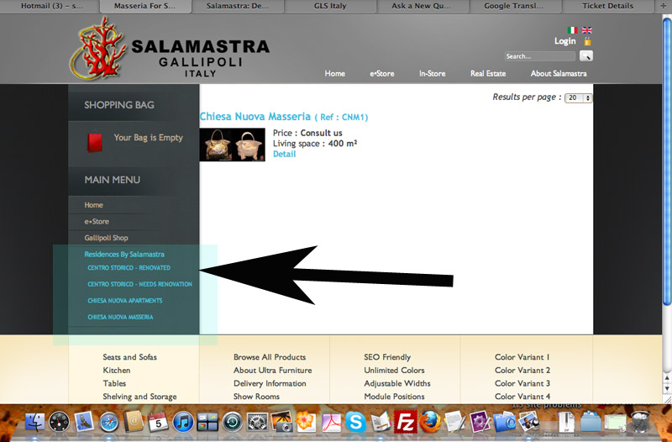Open Home in top navigation

334,73
